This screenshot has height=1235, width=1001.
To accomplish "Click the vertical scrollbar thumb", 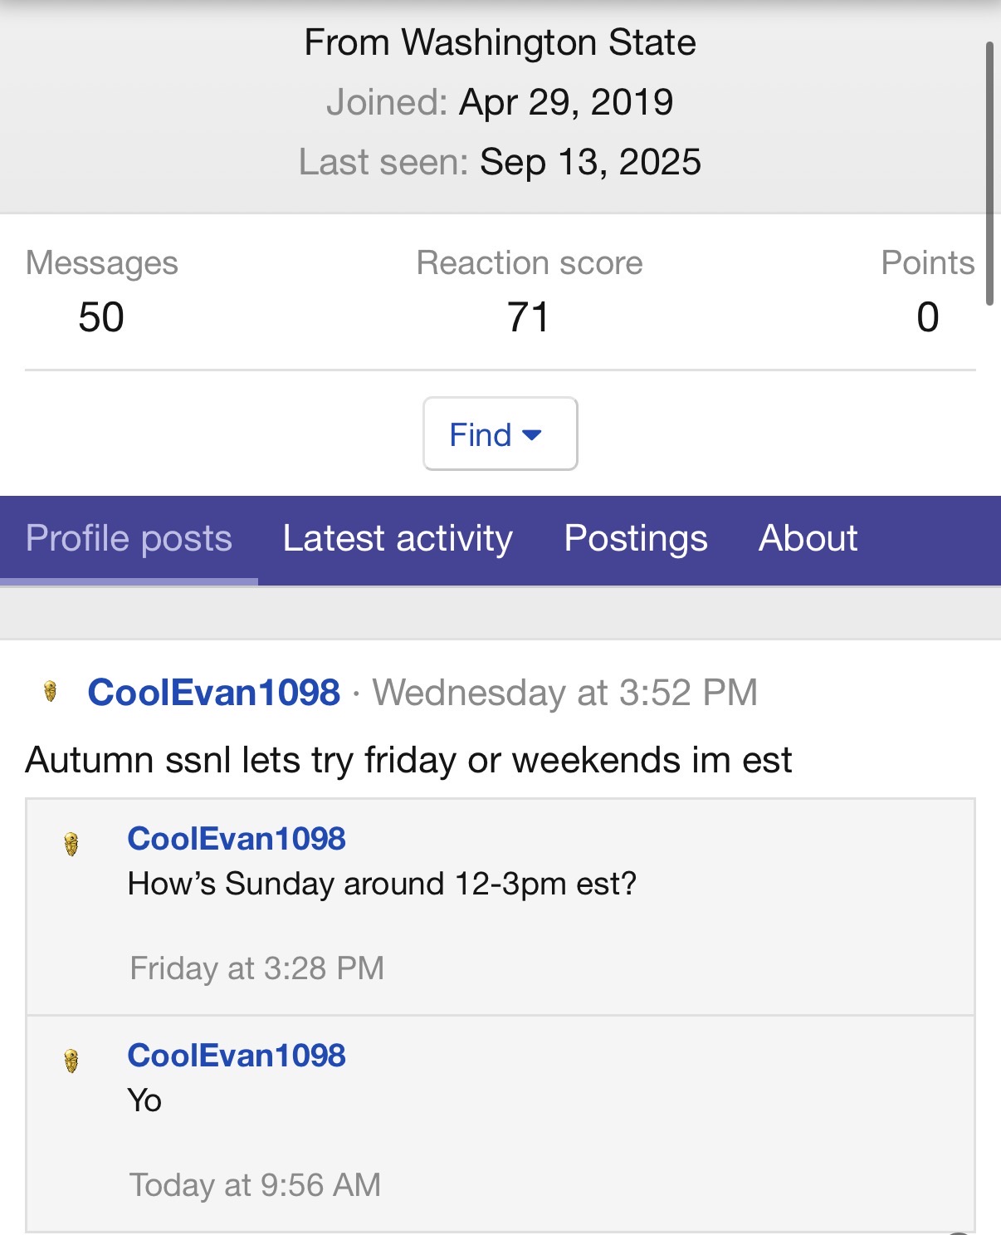I will pos(989,173).
